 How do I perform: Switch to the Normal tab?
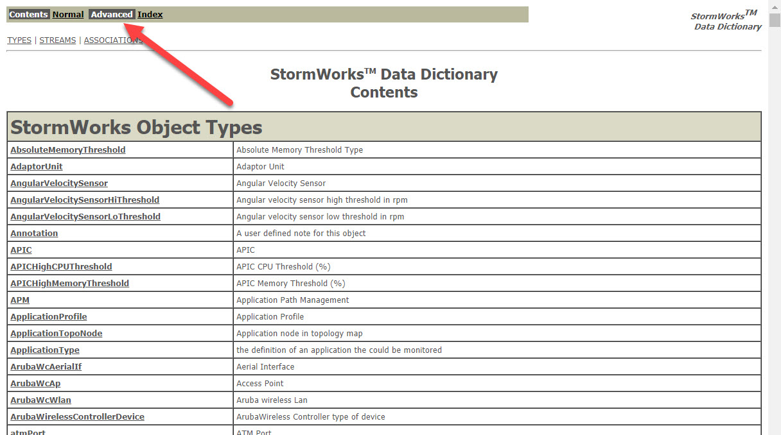[x=68, y=14]
